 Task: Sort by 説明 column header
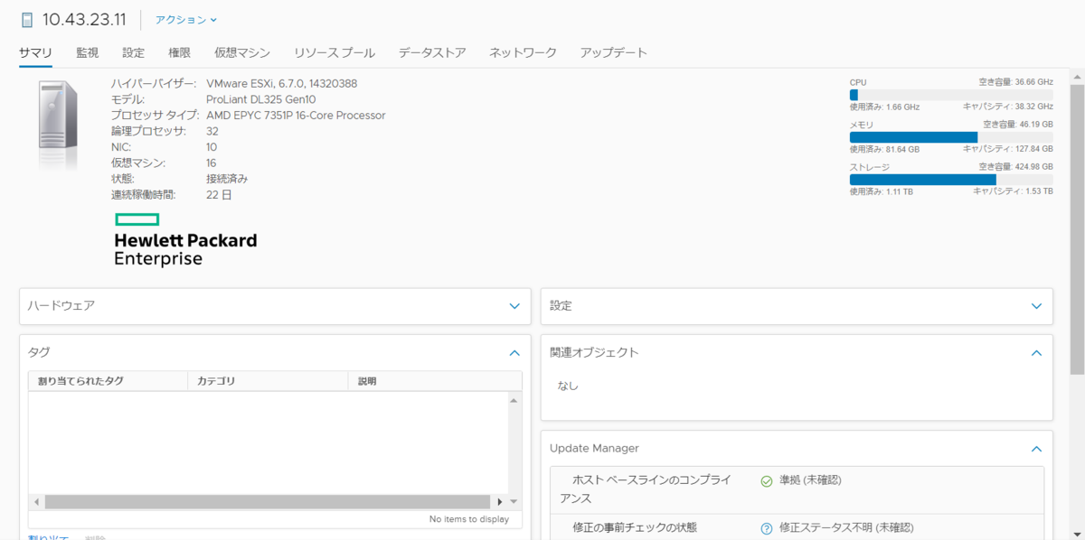(x=434, y=381)
